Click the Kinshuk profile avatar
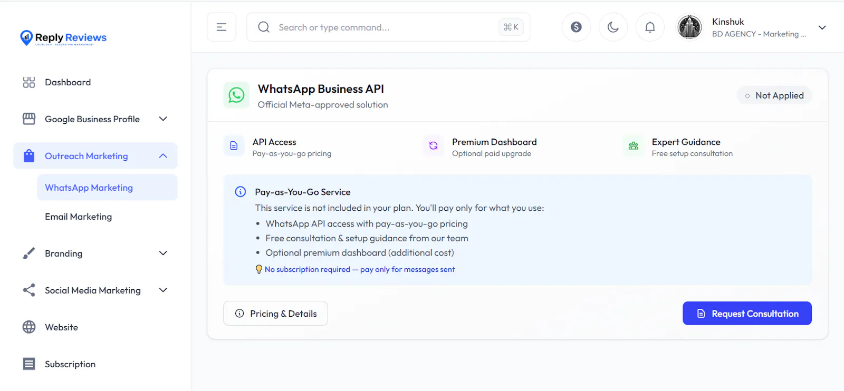Image resolution: width=844 pixels, height=391 pixels. 689,27
